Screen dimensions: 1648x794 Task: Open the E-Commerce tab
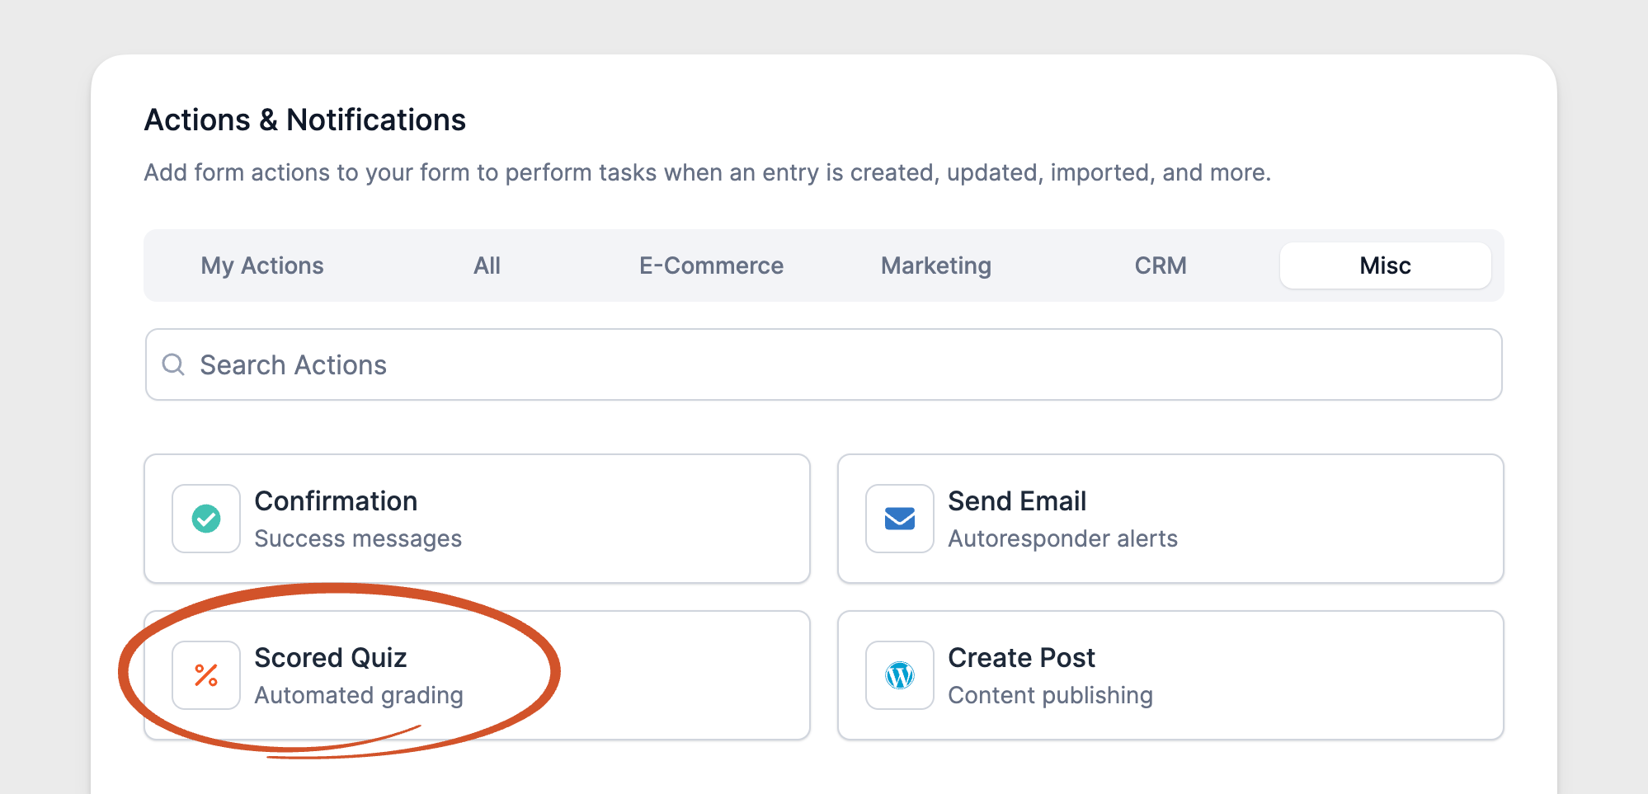tap(711, 265)
